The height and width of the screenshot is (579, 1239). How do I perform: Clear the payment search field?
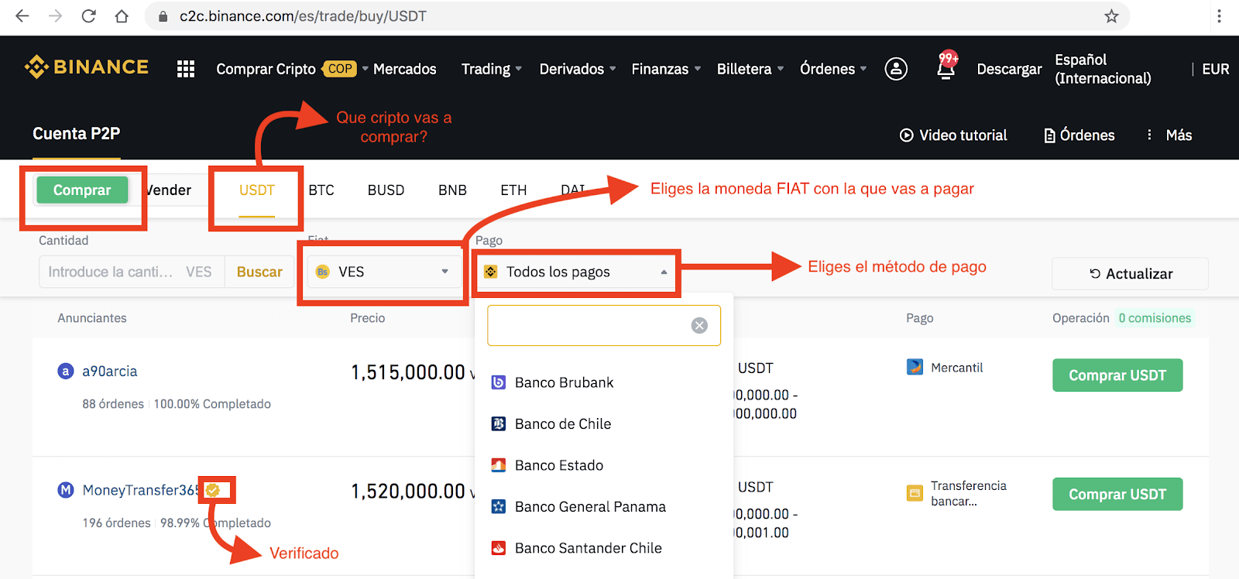699,325
